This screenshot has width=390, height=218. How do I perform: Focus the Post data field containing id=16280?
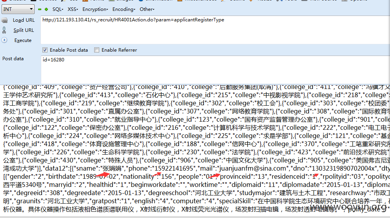tap(215, 70)
